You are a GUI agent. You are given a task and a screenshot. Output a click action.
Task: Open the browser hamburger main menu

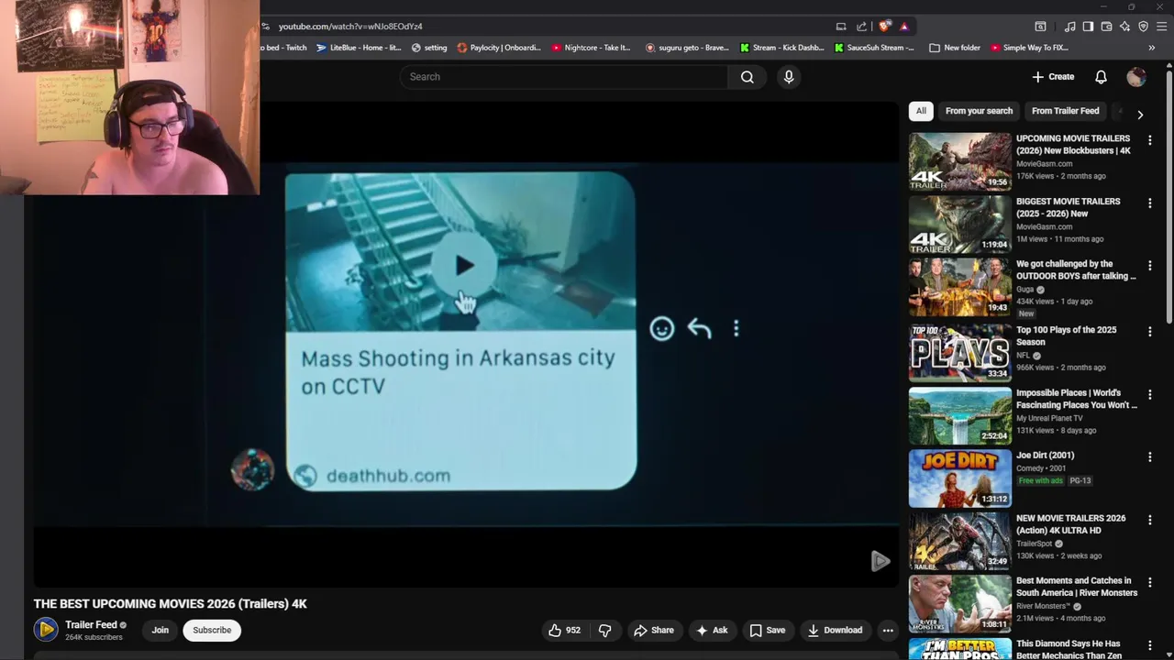click(x=1161, y=27)
